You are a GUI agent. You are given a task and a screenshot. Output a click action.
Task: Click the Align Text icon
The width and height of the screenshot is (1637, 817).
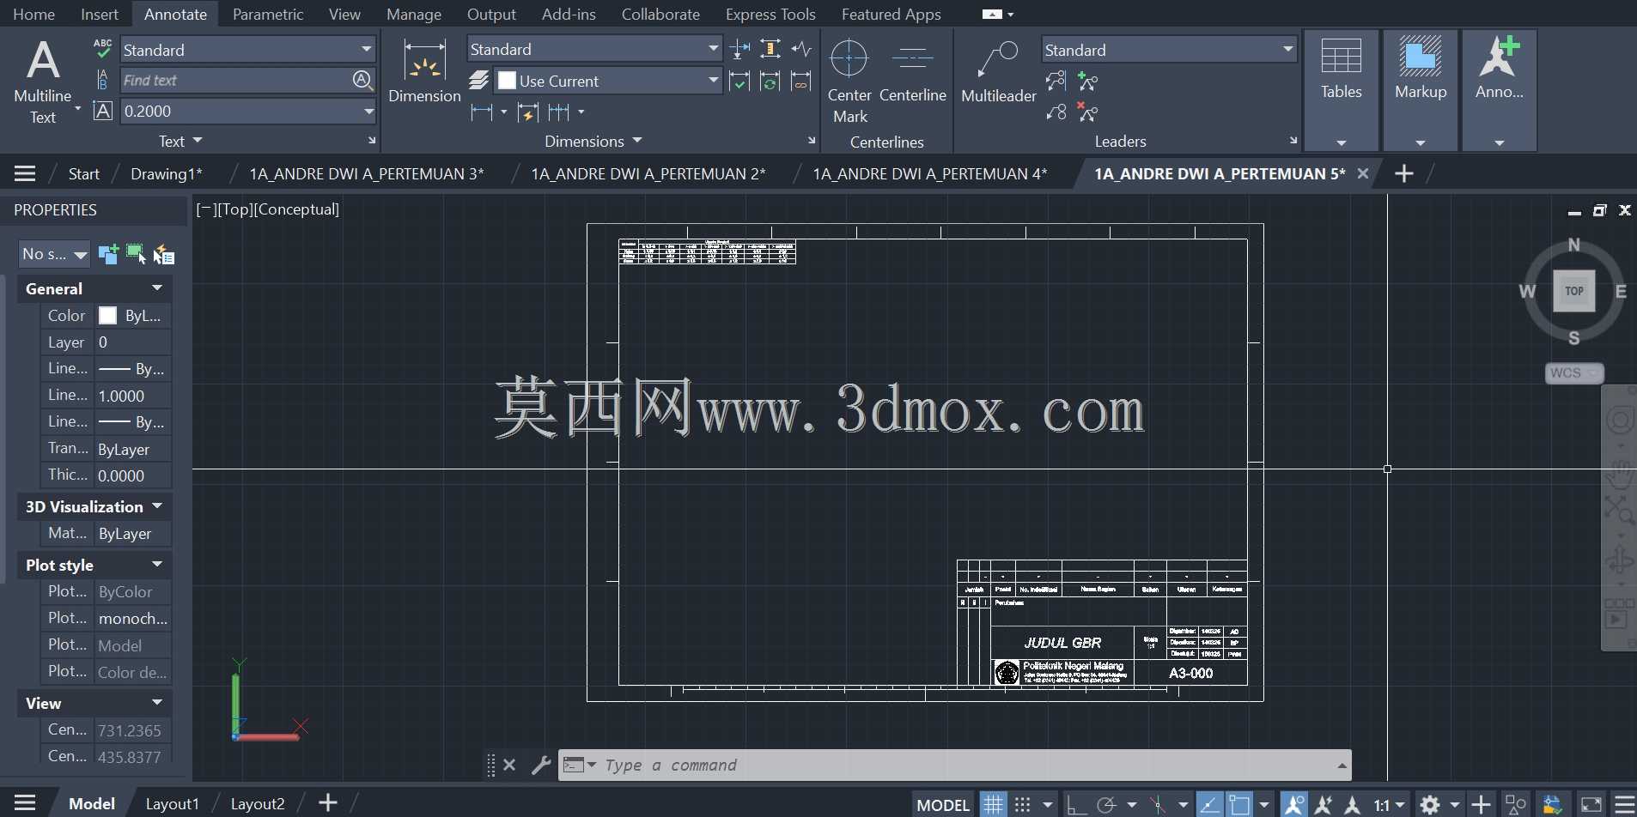102,80
